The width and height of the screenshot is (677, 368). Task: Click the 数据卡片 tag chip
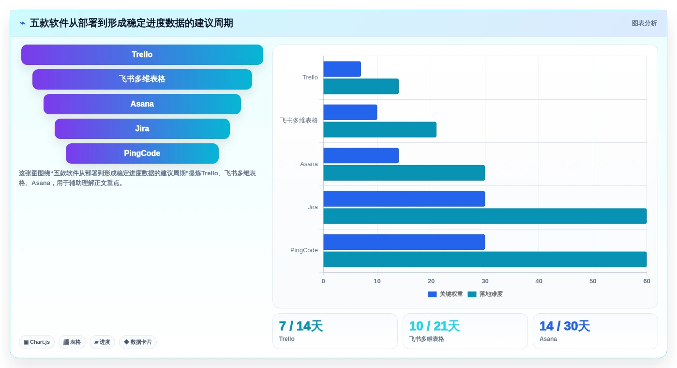point(138,342)
